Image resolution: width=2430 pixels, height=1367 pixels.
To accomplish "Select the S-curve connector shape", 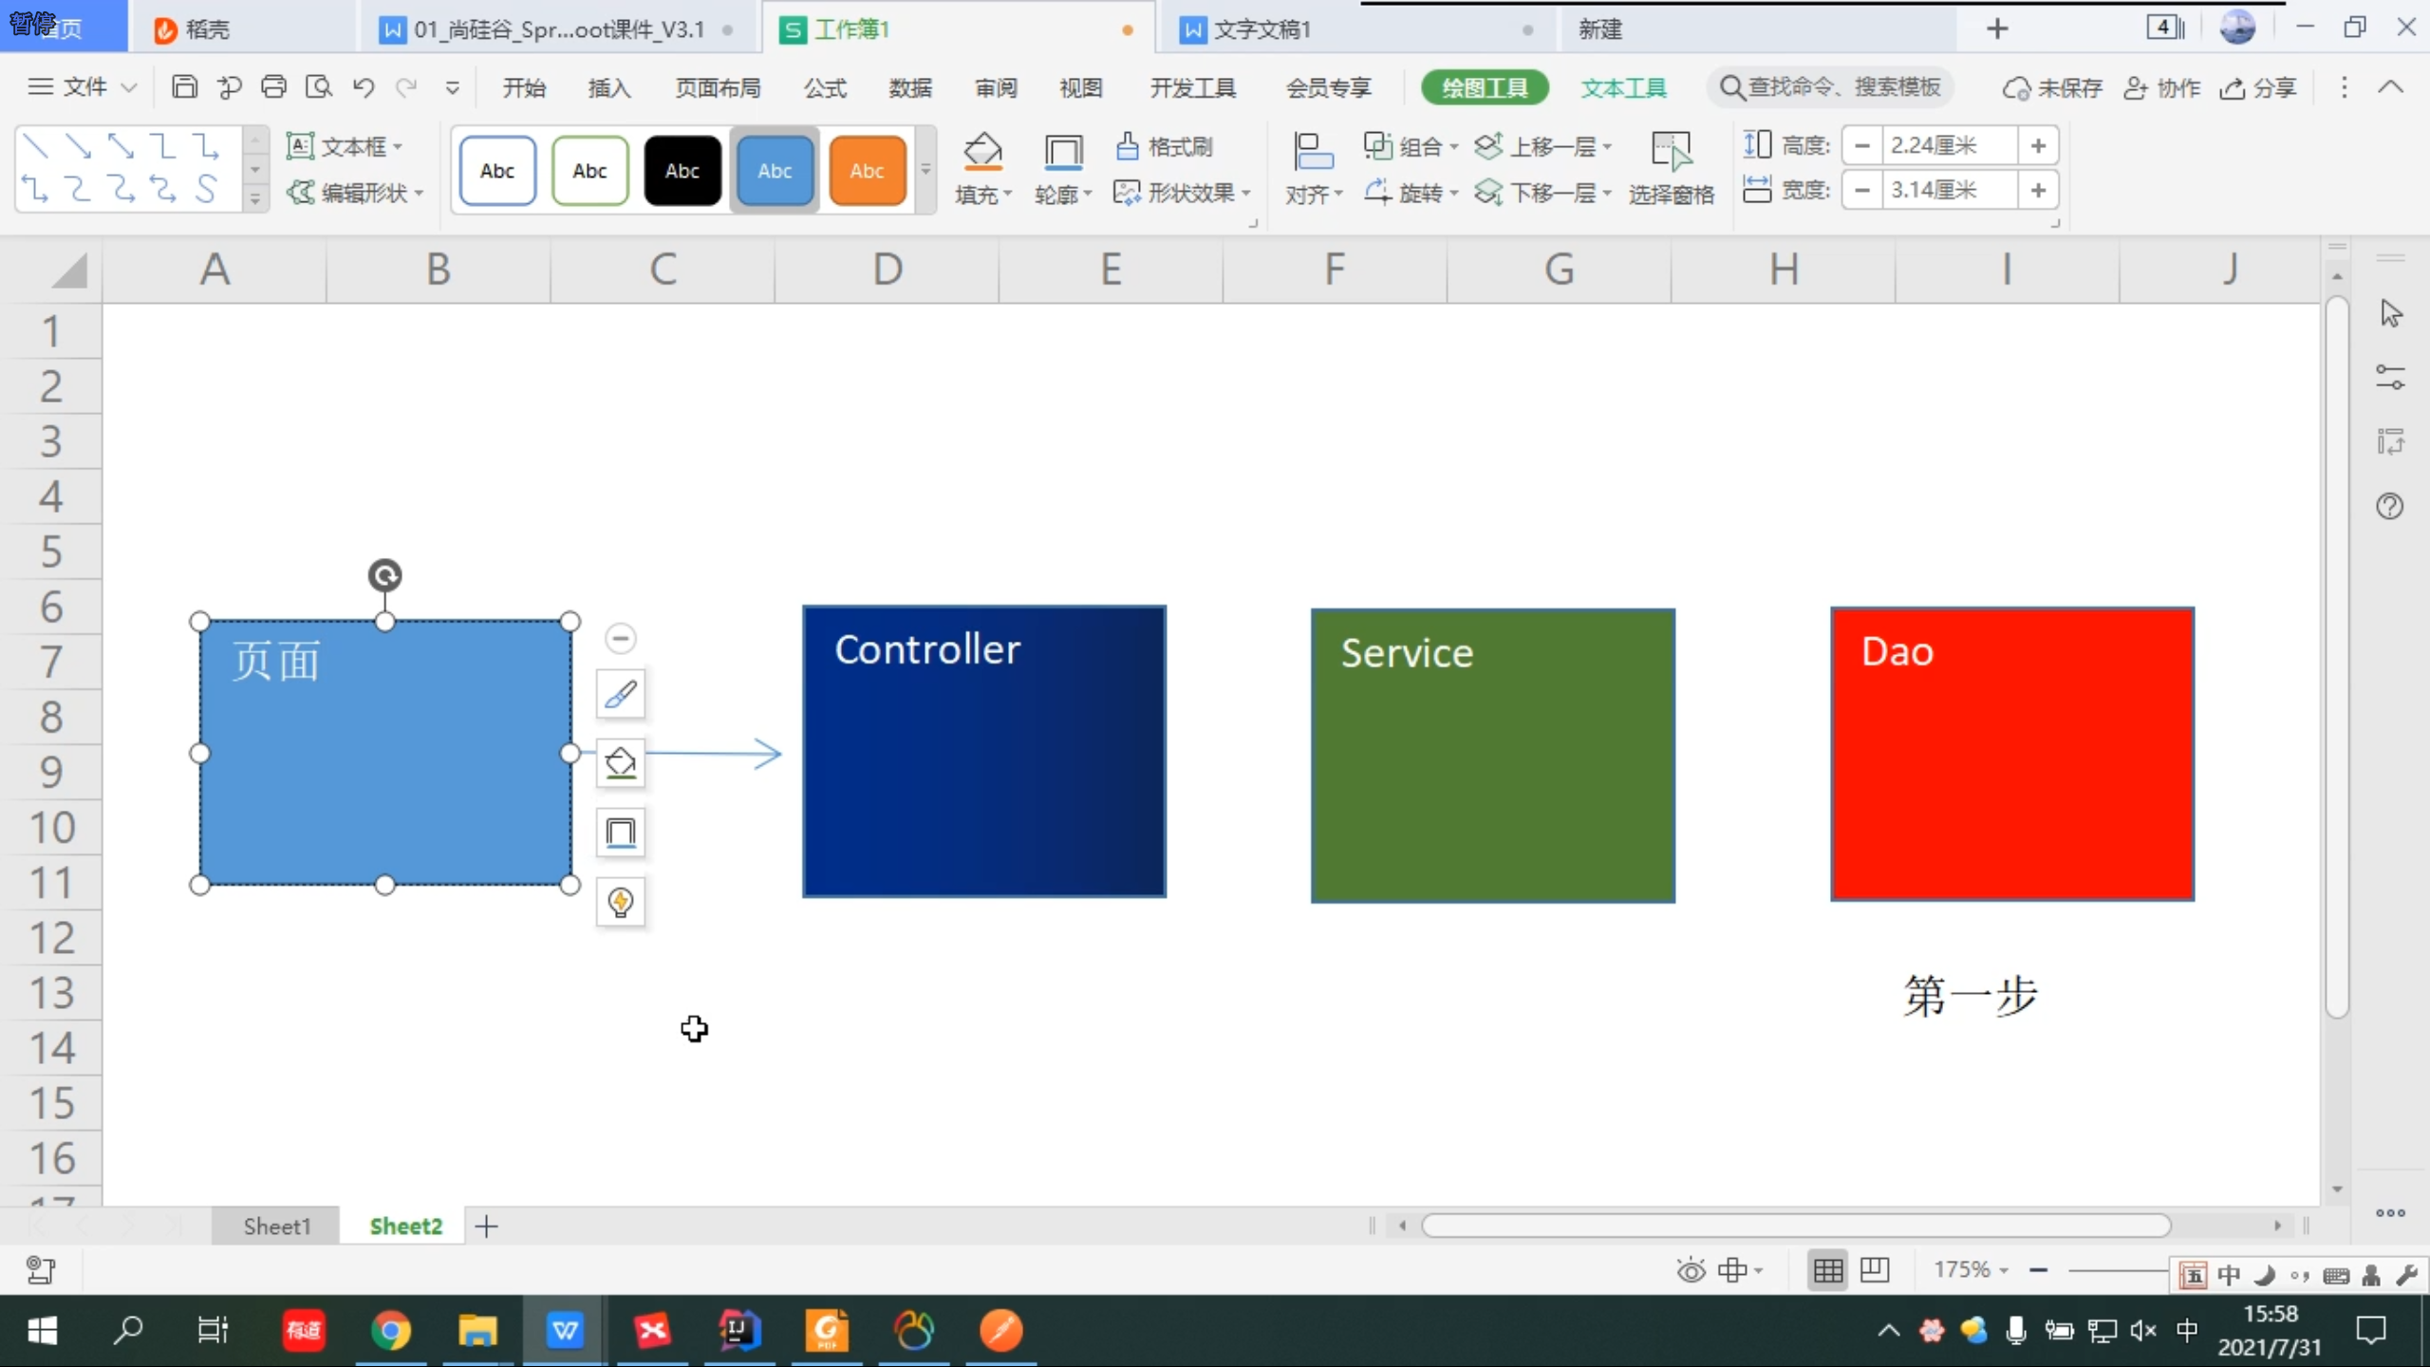I will pos(206,189).
